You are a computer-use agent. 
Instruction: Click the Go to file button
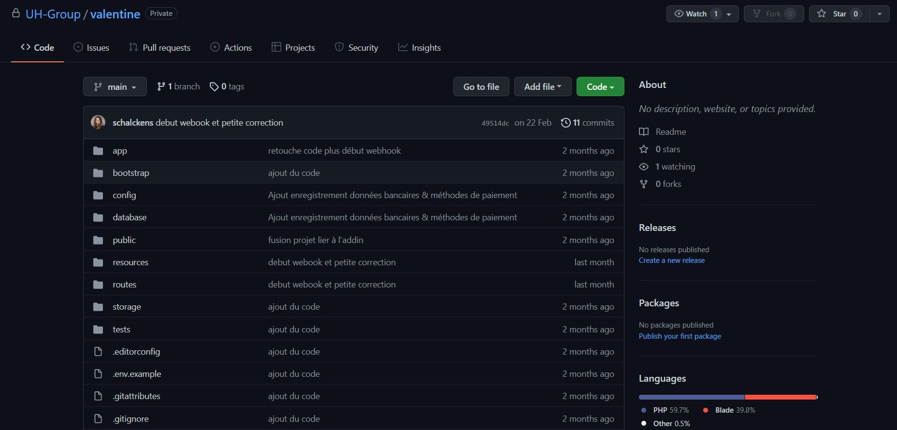pyautogui.click(x=481, y=86)
